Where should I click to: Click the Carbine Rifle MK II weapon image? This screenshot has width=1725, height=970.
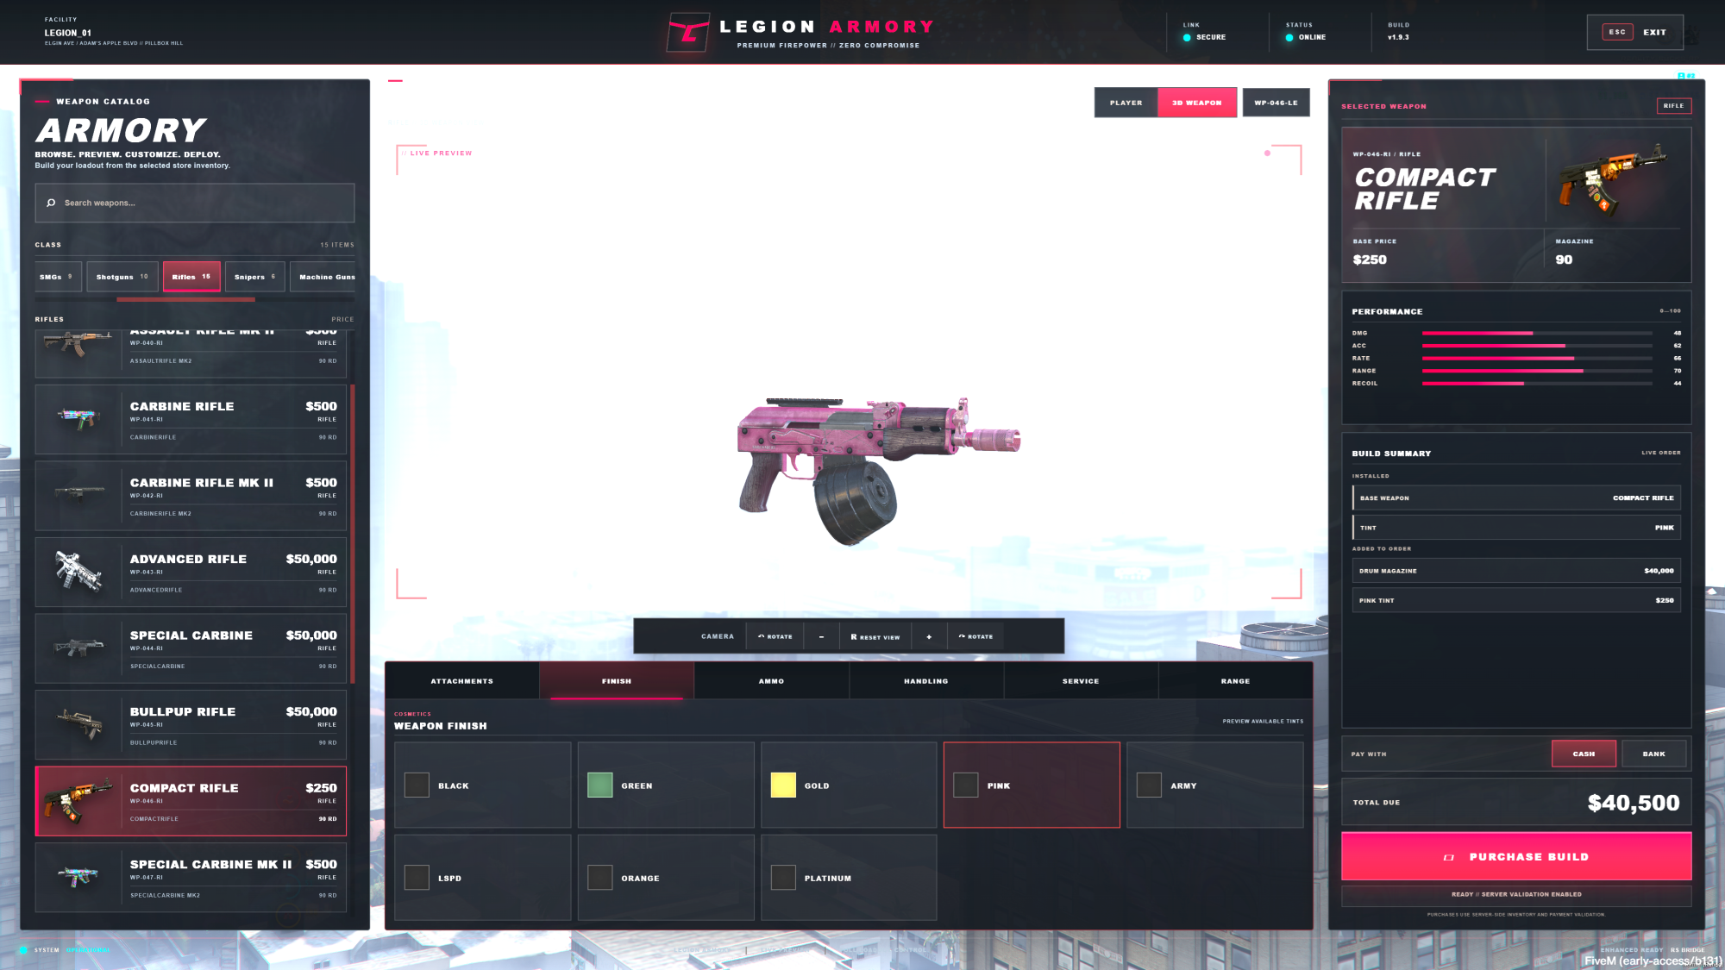tap(78, 493)
